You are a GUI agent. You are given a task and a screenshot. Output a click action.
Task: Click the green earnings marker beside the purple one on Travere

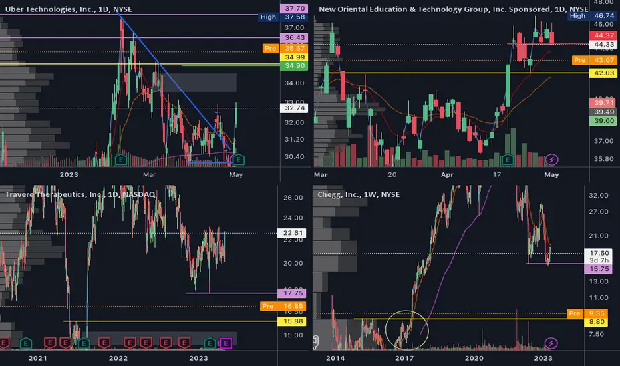pyautogui.click(x=210, y=343)
